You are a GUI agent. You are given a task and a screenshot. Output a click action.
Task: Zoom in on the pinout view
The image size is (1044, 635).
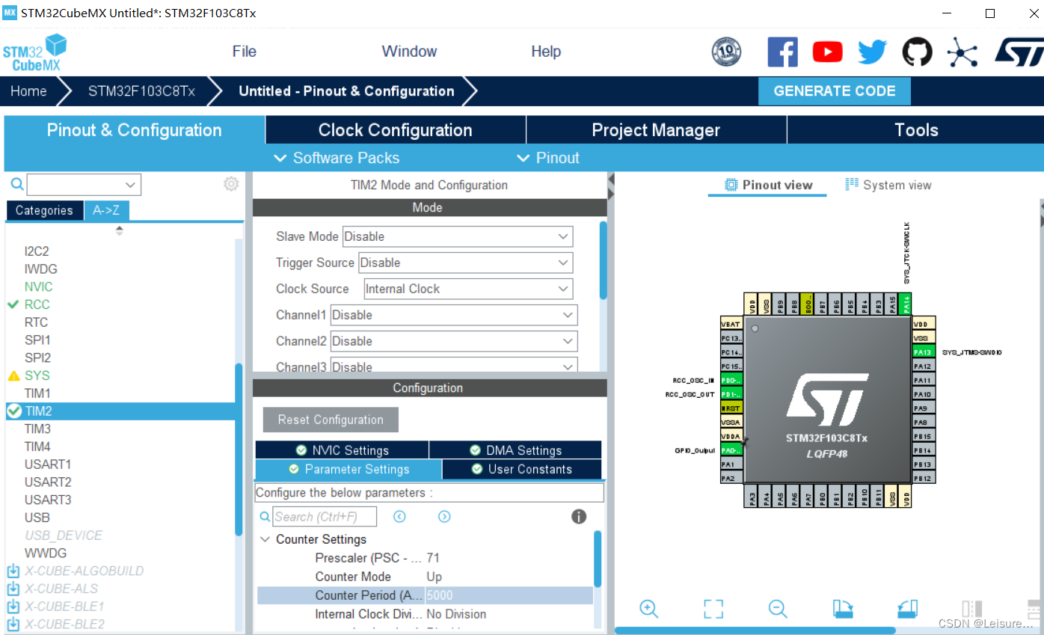click(648, 608)
